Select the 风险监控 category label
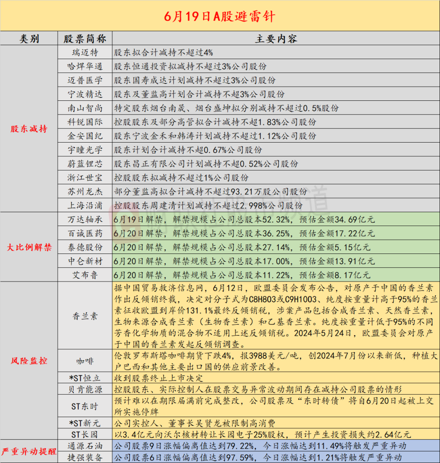 (x=29, y=360)
